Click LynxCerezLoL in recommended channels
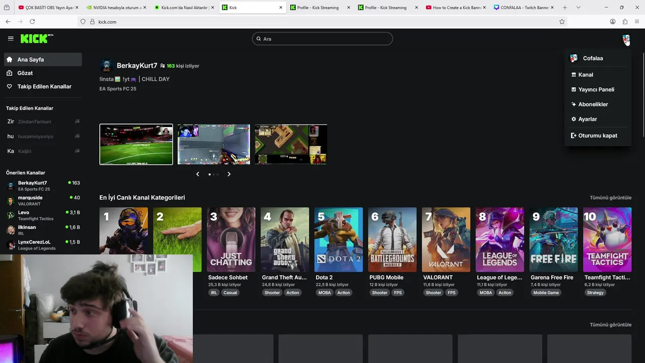Screen dimensions: 645x363 point(43,245)
